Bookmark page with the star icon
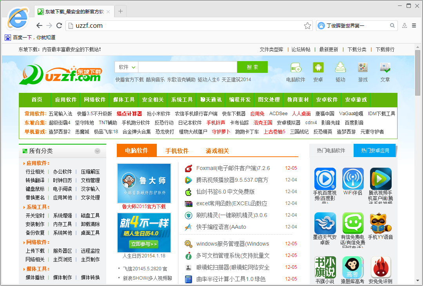This screenshot has width=423, height=286. click(307, 25)
